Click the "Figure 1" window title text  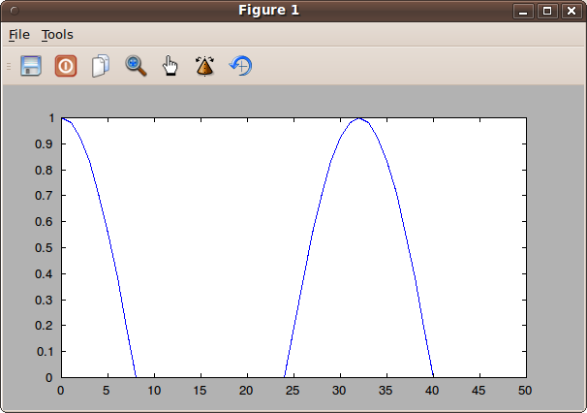click(x=268, y=10)
